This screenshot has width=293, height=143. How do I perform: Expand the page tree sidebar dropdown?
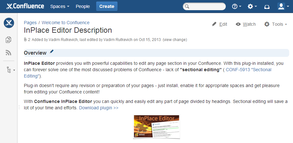[x=11, y=70]
